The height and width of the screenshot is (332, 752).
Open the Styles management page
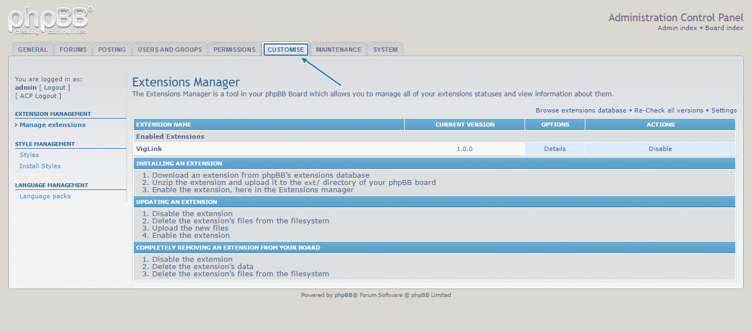[x=29, y=154]
